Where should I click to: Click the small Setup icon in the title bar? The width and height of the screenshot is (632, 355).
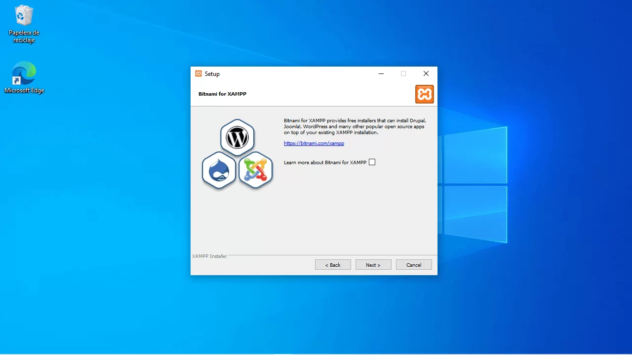[x=198, y=74]
